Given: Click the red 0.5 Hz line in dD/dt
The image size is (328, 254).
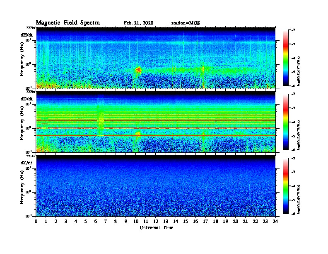Looking at the screenshot, I should point(156,136).
